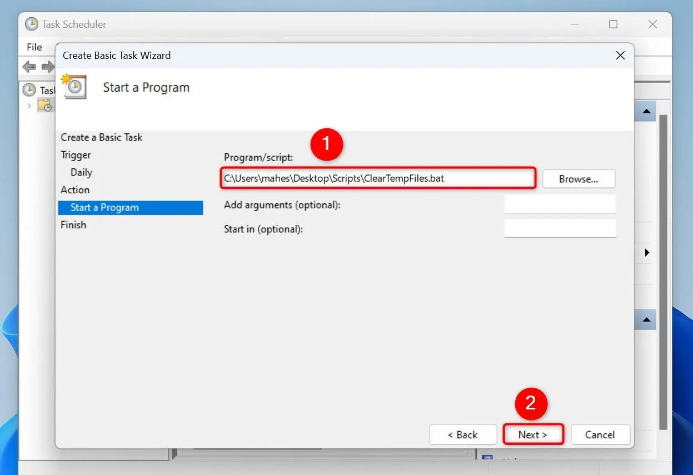The width and height of the screenshot is (693, 475).
Task: Click the Back button
Action: click(x=462, y=434)
